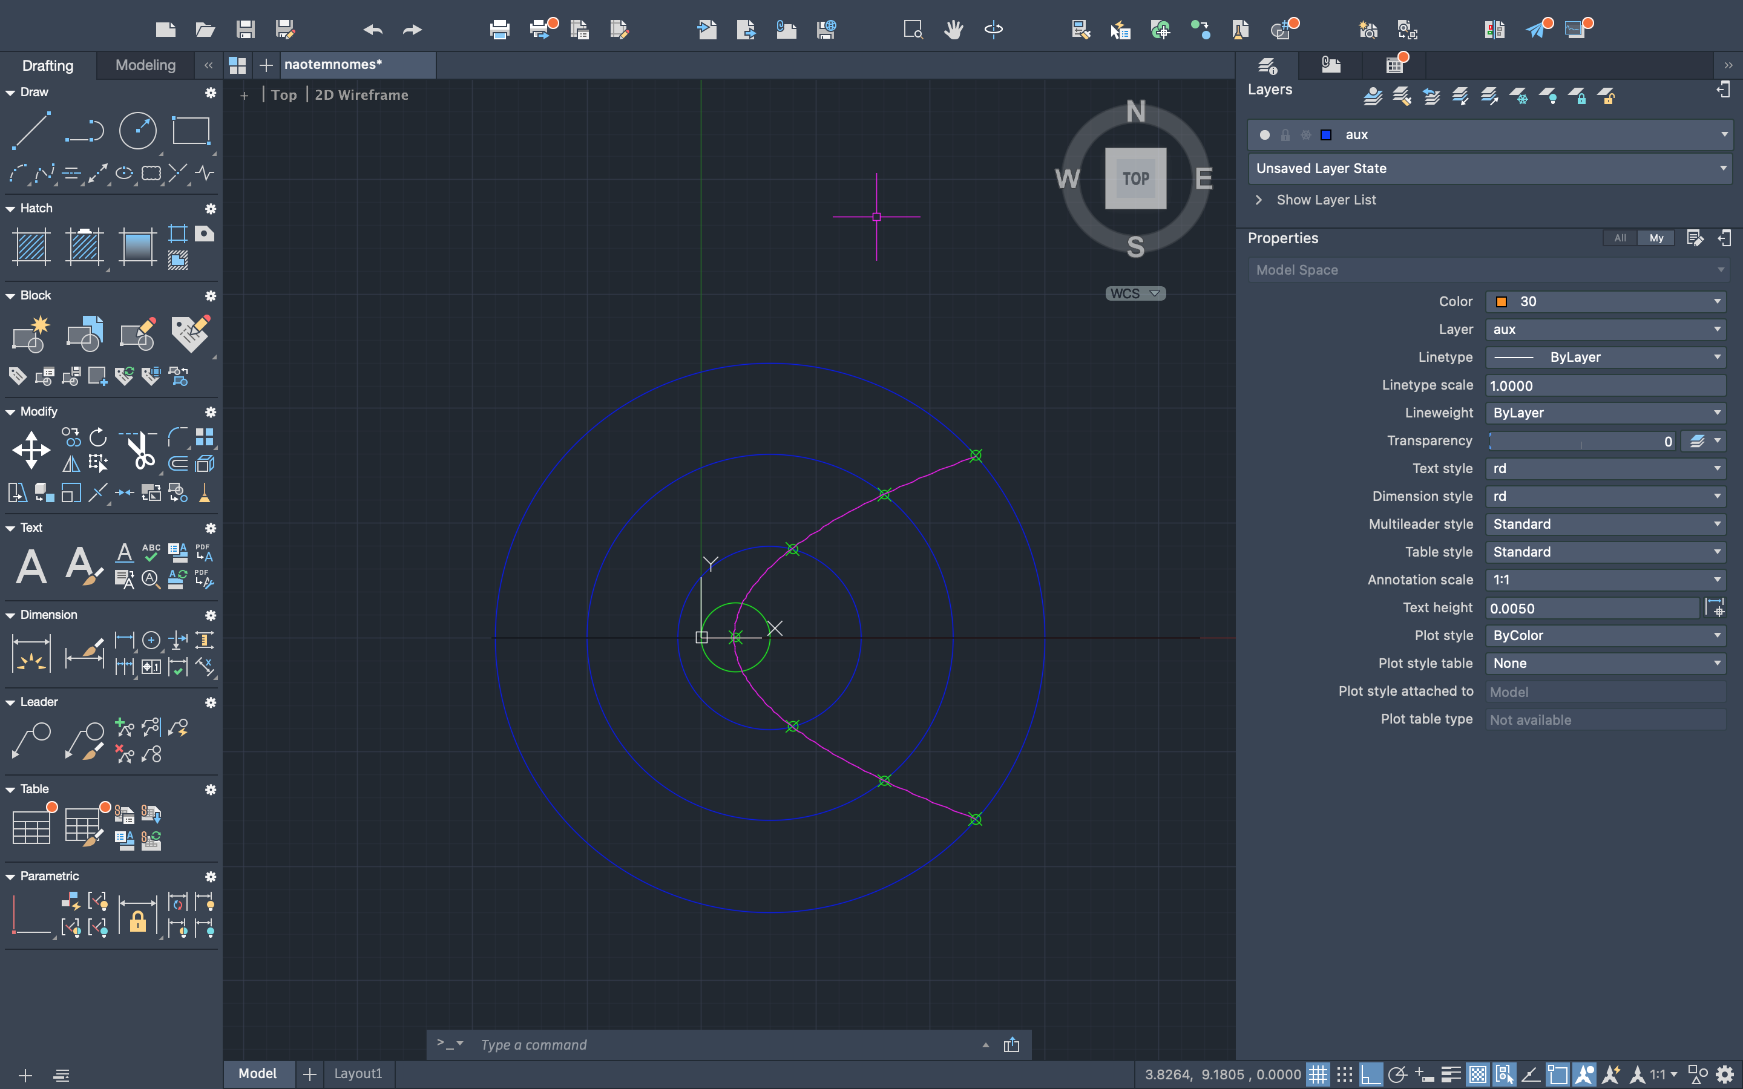Open the Color dropdown showing 30
This screenshot has width=1743, height=1089.
point(1606,302)
